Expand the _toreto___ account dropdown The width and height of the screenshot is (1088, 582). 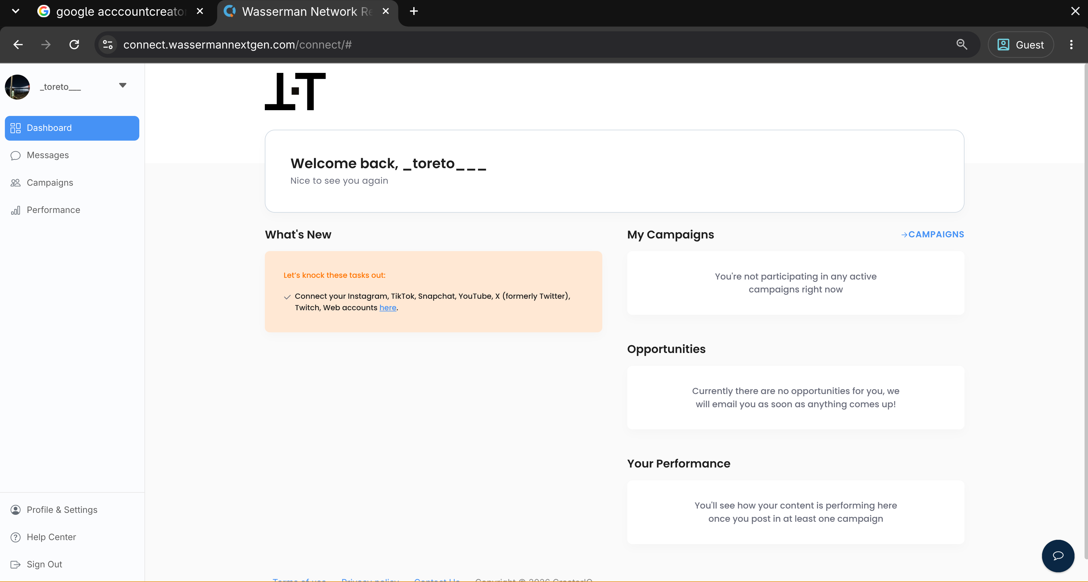pyautogui.click(x=122, y=86)
